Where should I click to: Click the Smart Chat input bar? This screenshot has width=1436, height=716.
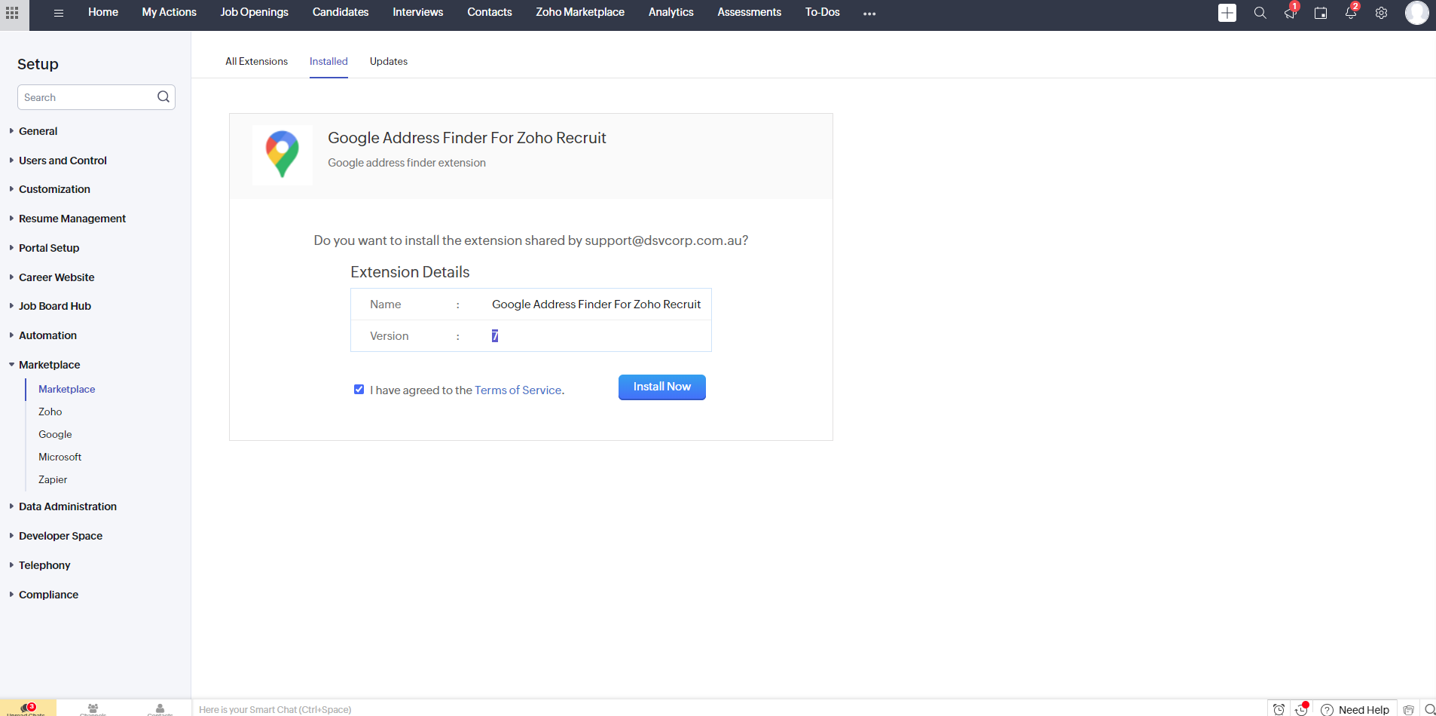pyautogui.click(x=731, y=709)
